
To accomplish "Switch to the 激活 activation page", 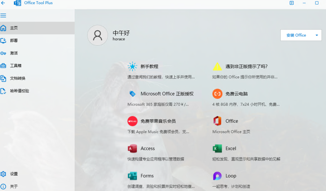I will pos(14,53).
